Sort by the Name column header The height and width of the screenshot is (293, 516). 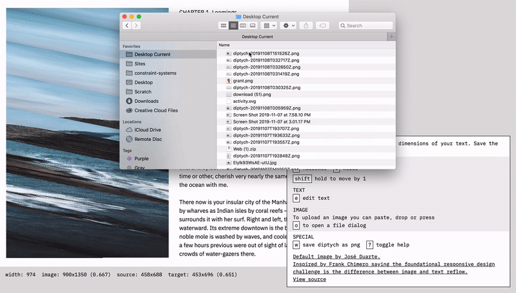(224, 45)
